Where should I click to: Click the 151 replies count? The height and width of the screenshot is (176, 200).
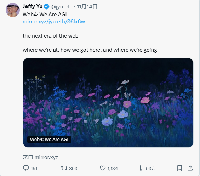[x=34, y=168]
